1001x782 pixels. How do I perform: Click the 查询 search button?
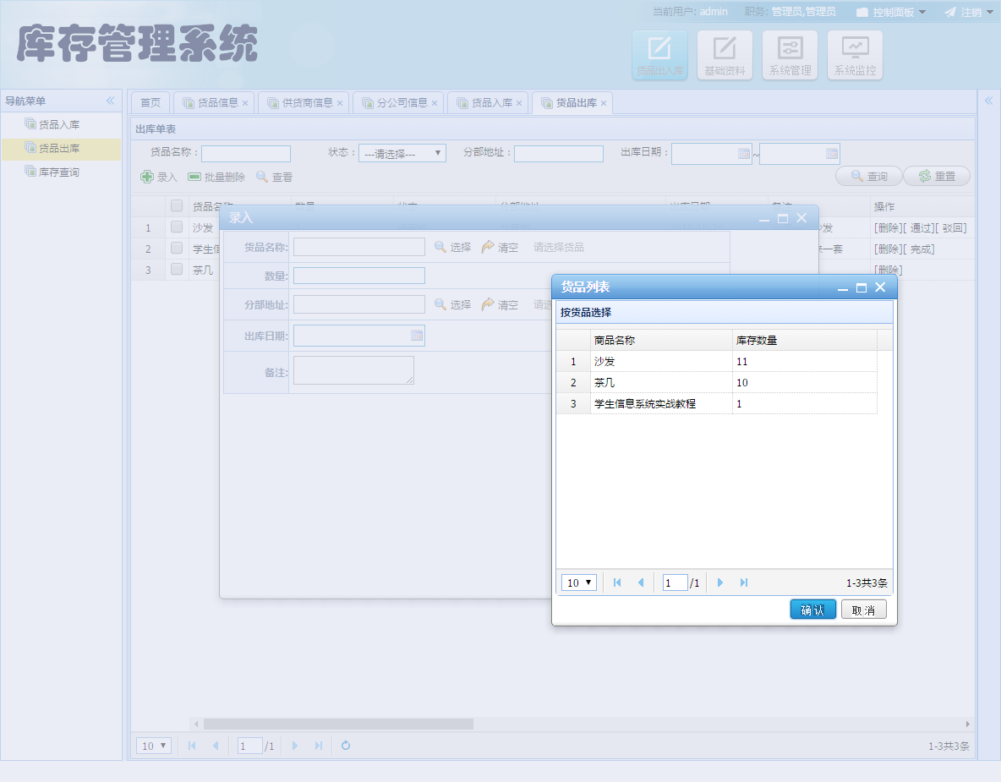869,176
